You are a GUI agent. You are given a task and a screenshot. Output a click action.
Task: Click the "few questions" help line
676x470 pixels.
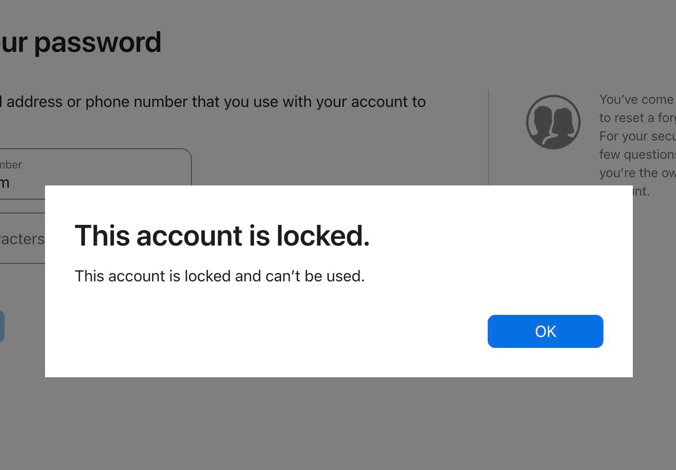click(x=637, y=155)
